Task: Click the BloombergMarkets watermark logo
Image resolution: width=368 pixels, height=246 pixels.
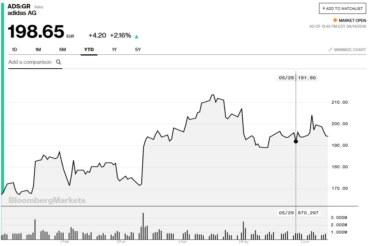Action: tap(47, 200)
